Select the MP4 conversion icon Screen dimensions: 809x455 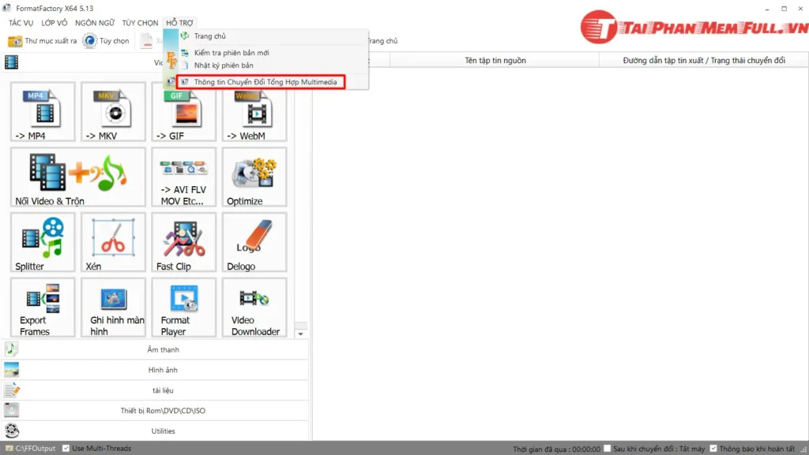(x=43, y=111)
